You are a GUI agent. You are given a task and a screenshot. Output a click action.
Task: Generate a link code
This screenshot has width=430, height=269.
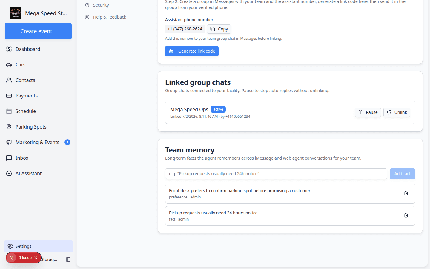[192, 51]
